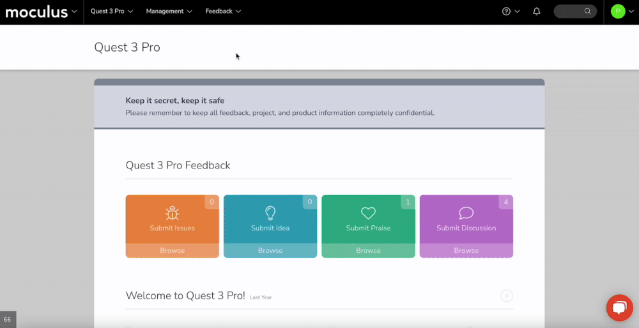Screen dimensions: 639x328
Task: Browse submitted Issues
Action: click(172, 251)
